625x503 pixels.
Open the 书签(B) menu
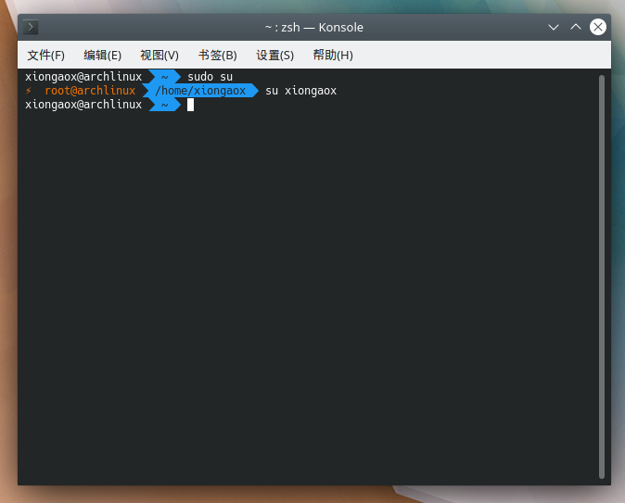[x=218, y=55]
